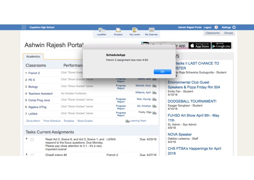This screenshot has width=254, height=180.
Task: Open LoopMail from the top toolbar
Action: tap(102, 32)
